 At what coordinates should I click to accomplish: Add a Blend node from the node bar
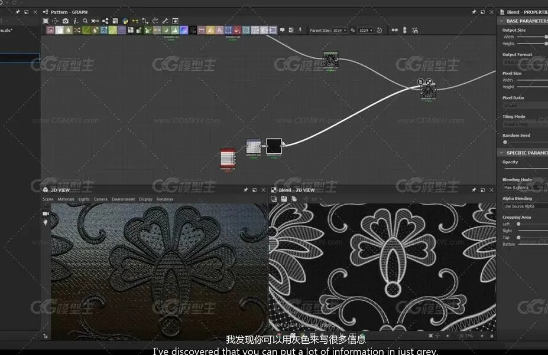[x=60, y=30]
